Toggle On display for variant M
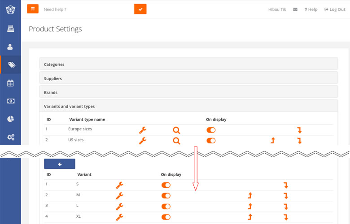 (x=166, y=196)
